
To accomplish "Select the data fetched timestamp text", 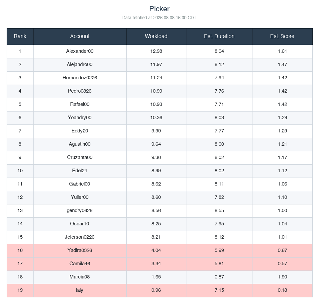I will pyautogui.click(x=159, y=18).
